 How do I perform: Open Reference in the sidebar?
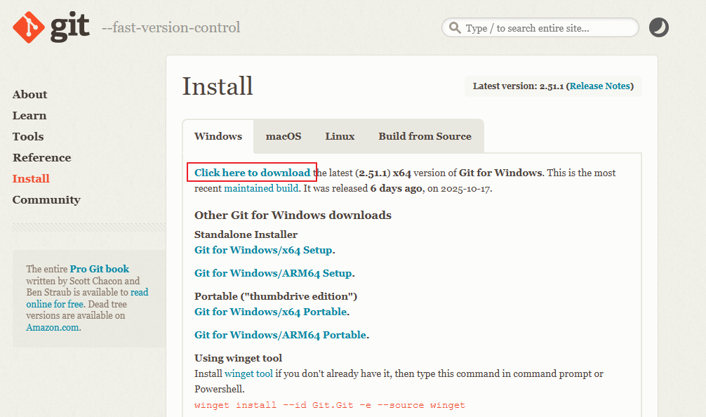click(42, 158)
